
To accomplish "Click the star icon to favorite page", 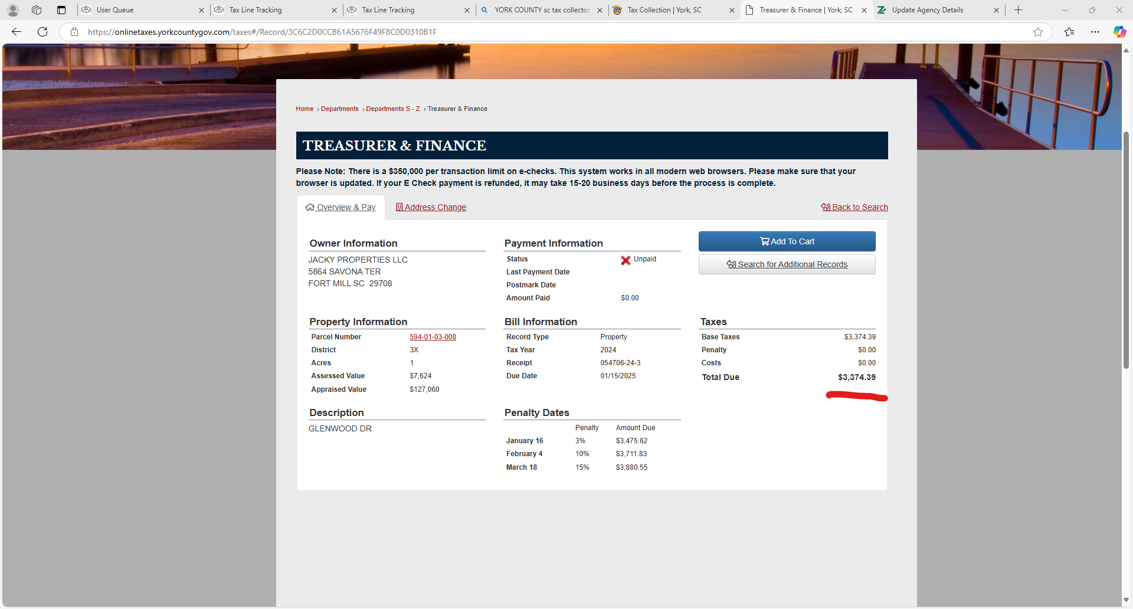I will [x=1038, y=32].
